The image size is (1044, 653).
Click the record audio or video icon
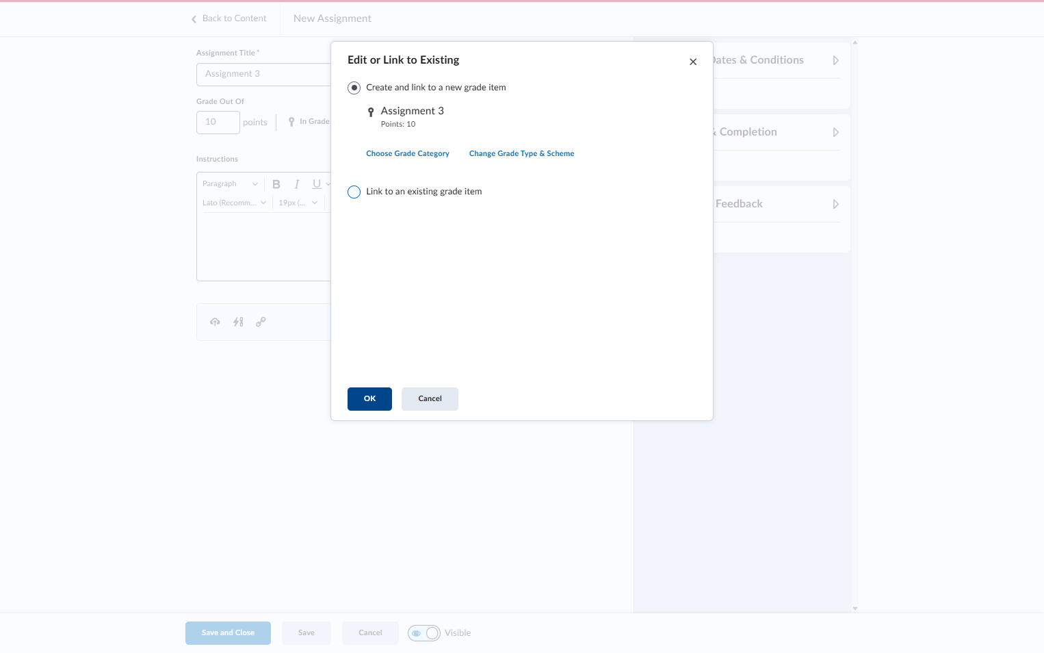coord(238,322)
